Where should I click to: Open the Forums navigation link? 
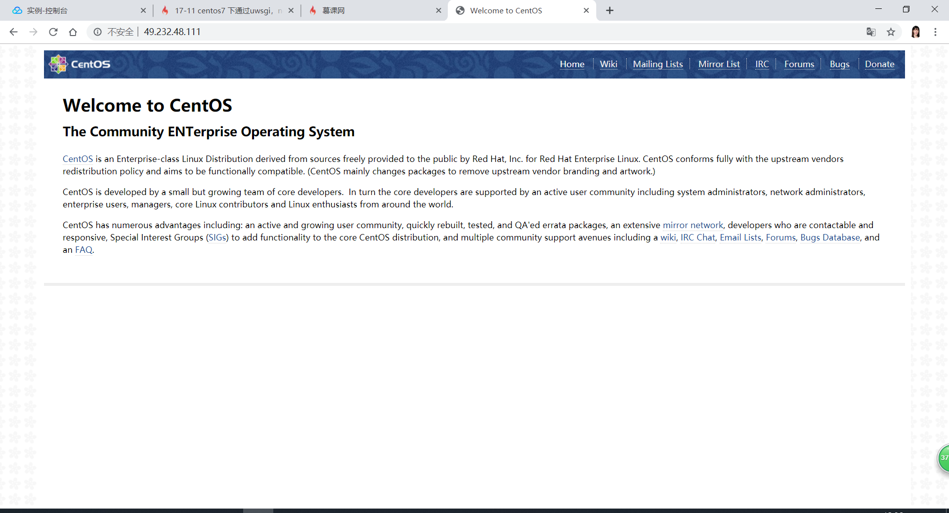[x=799, y=64]
